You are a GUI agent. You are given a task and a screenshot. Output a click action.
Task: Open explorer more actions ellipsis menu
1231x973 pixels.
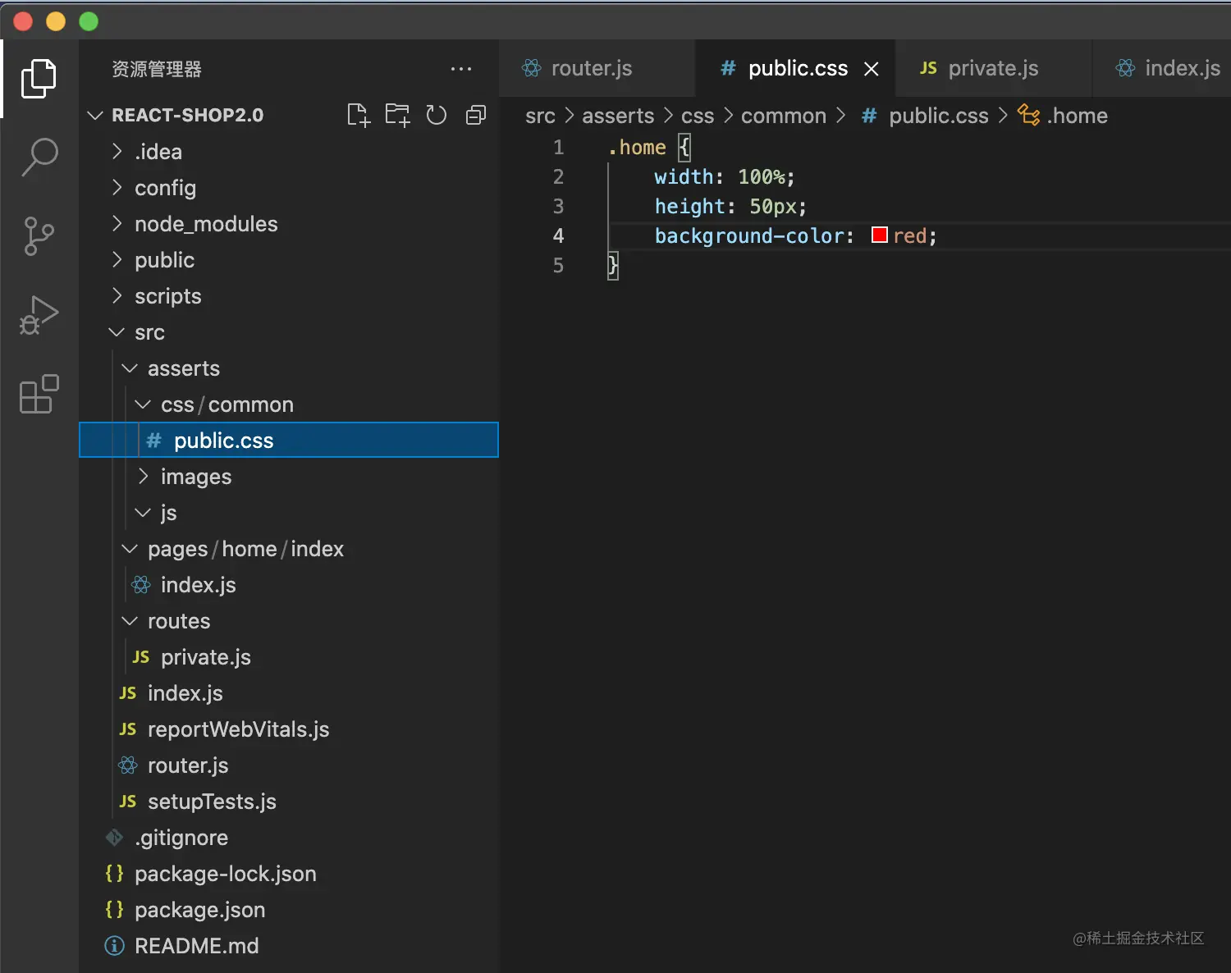point(461,69)
